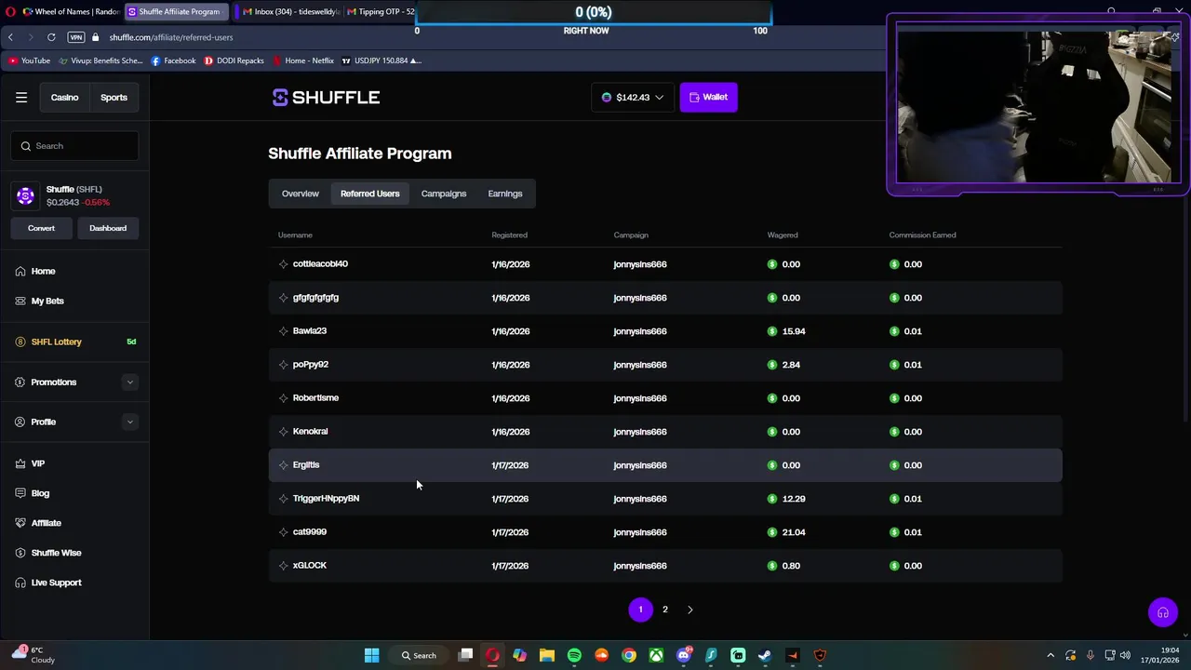The image size is (1191, 670).
Task: Click the Dashboard button
Action: (108, 228)
